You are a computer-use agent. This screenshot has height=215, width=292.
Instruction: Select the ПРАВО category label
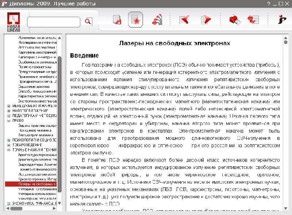coord(18,121)
